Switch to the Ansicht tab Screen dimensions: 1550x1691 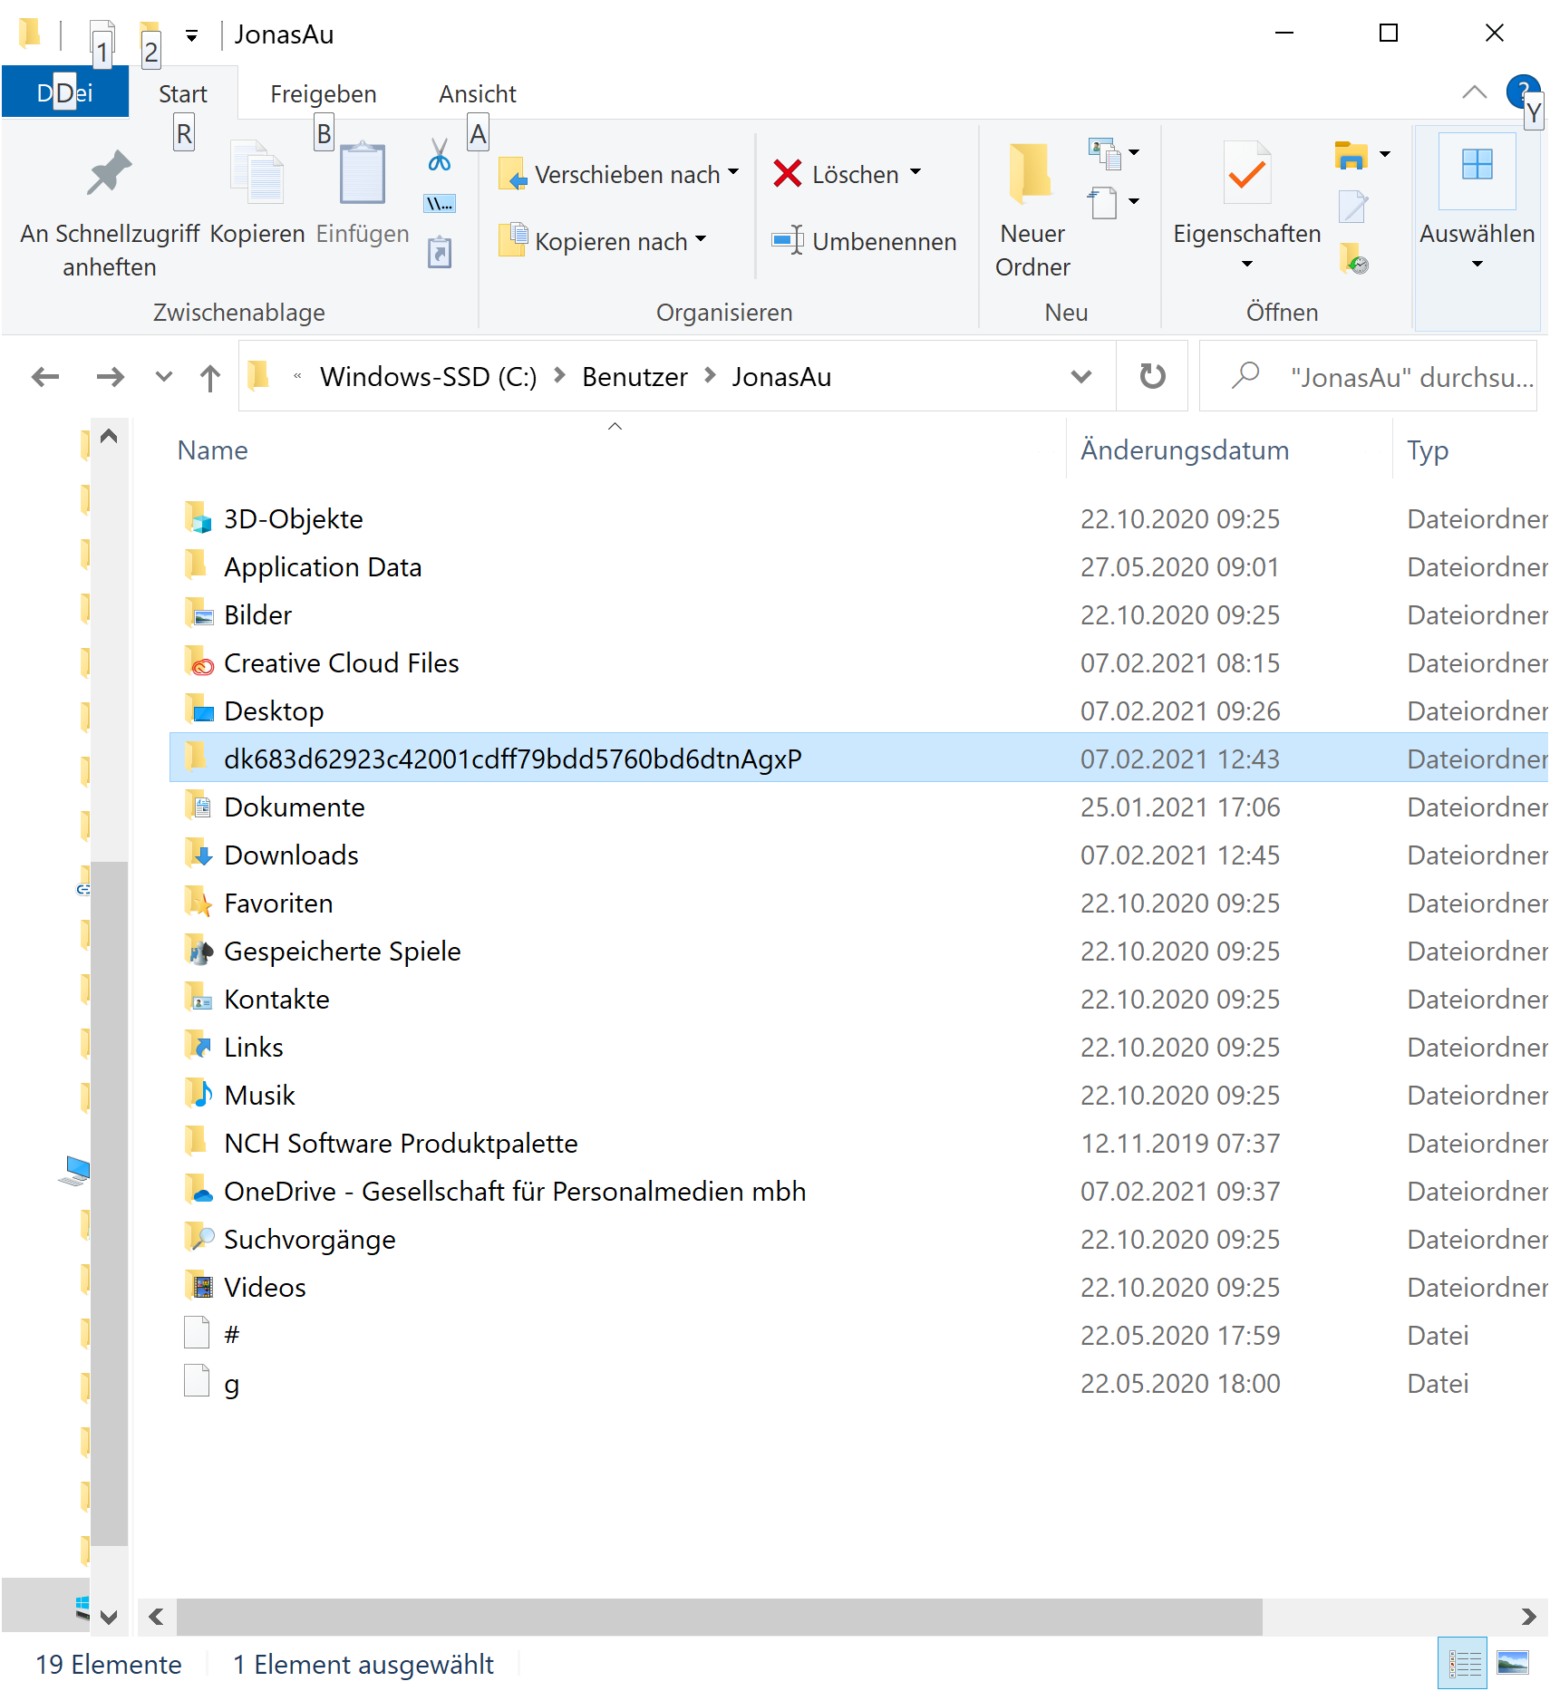pos(477,93)
